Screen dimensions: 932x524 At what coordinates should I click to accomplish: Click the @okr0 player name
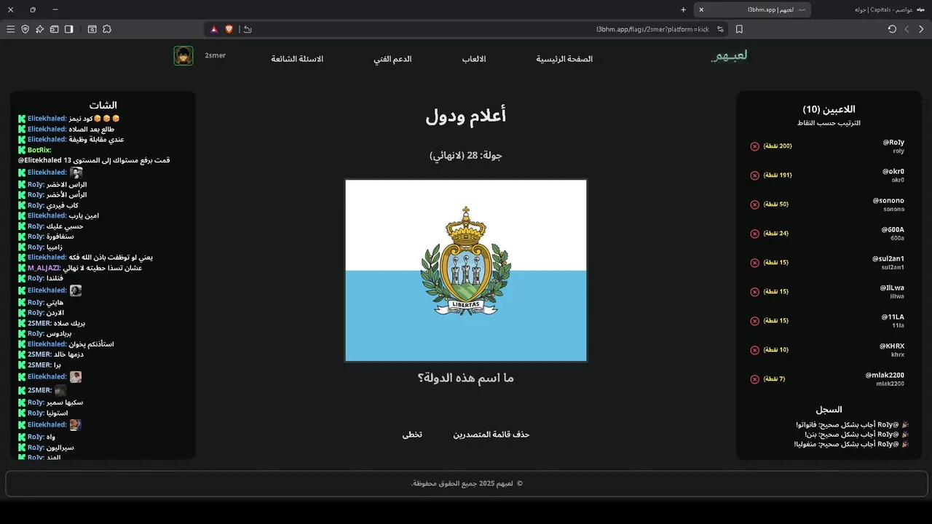(893, 172)
